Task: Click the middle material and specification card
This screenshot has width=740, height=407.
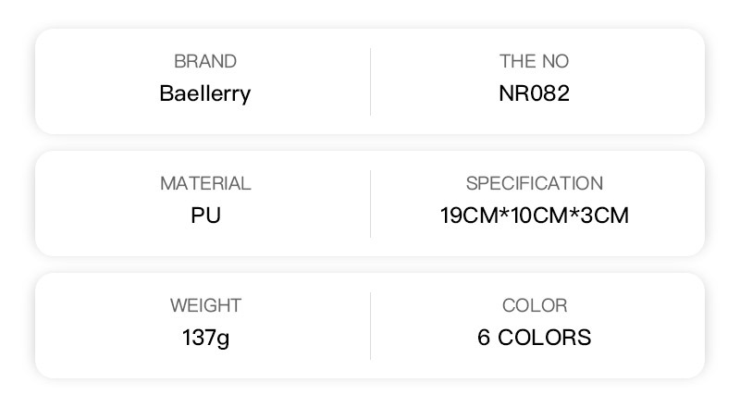Action: pyautogui.click(x=370, y=203)
